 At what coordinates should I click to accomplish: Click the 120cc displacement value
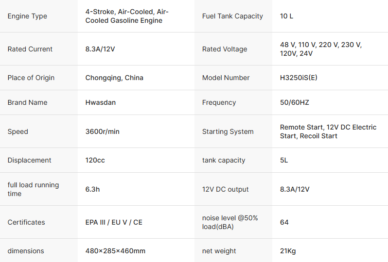point(95,160)
